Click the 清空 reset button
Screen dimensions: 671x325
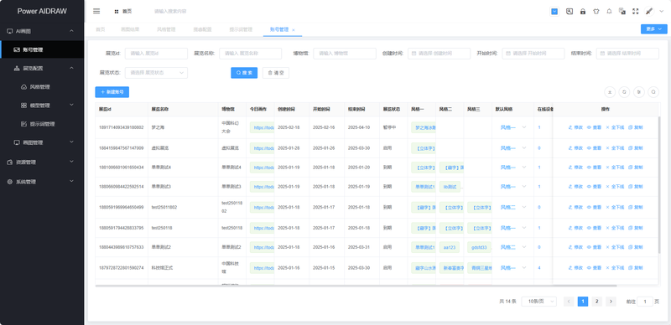coord(276,73)
